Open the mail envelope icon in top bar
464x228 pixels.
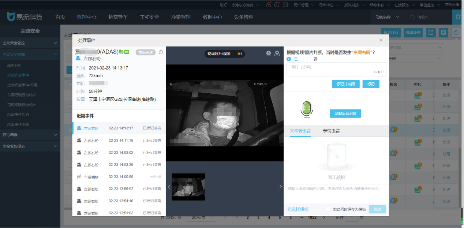(x=285, y=5)
